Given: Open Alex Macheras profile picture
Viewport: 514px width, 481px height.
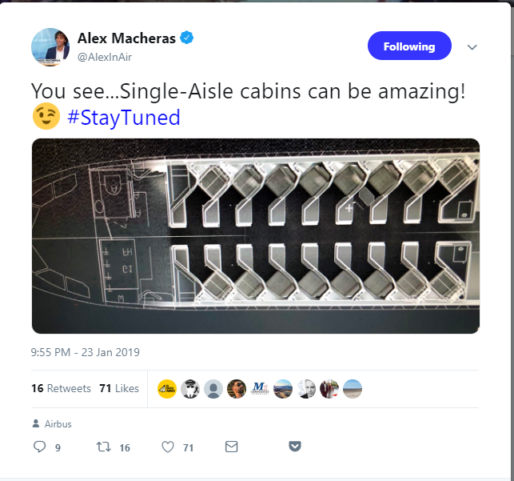Looking at the screenshot, I should 50,47.
